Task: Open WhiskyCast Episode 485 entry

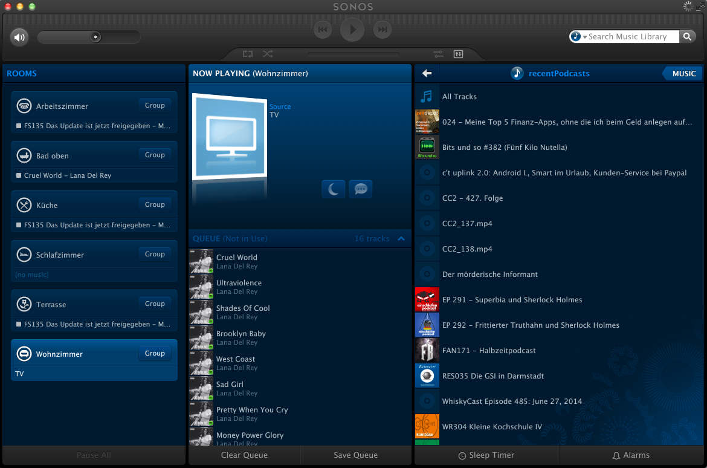Action: (559, 401)
